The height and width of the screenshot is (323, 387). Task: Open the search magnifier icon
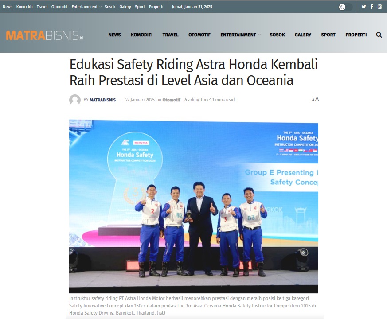(x=379, y=35)
